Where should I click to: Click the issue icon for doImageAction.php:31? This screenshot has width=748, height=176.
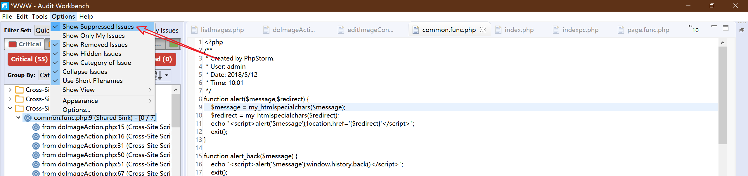pos(36,146)
